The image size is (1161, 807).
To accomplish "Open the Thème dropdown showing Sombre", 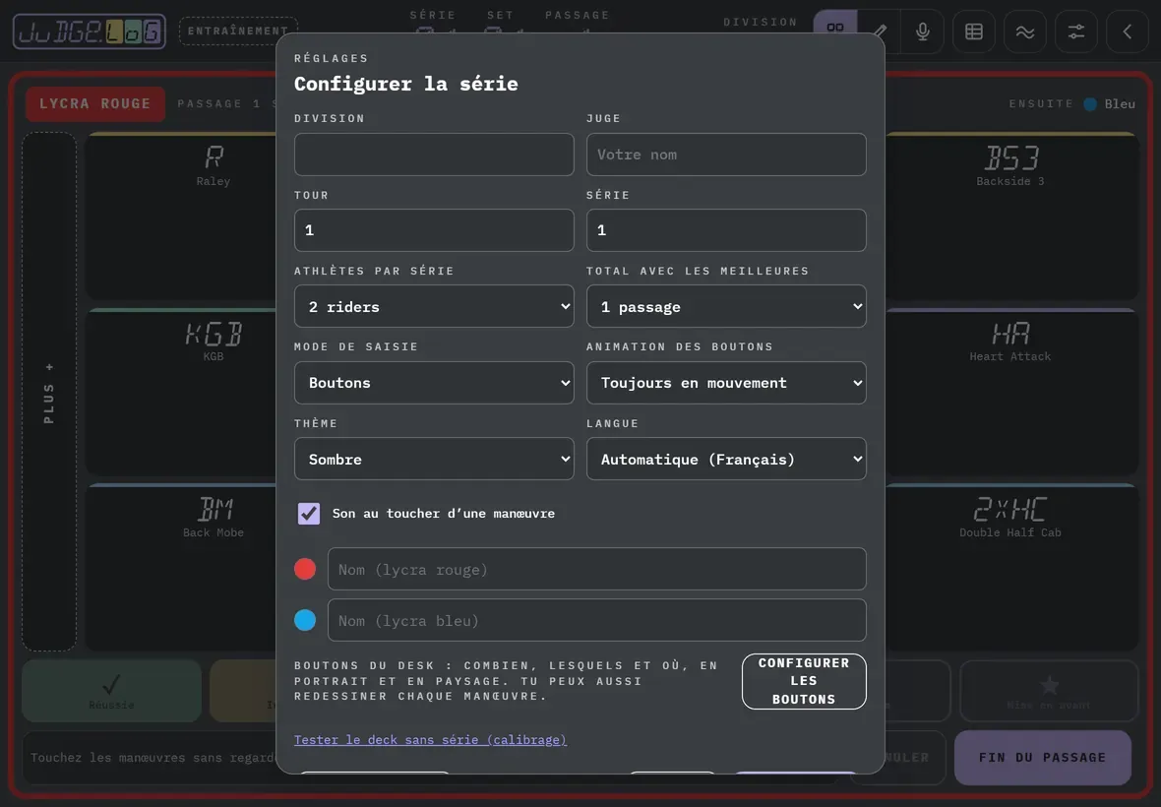I will pyautogui.click(x=434, y=459).
